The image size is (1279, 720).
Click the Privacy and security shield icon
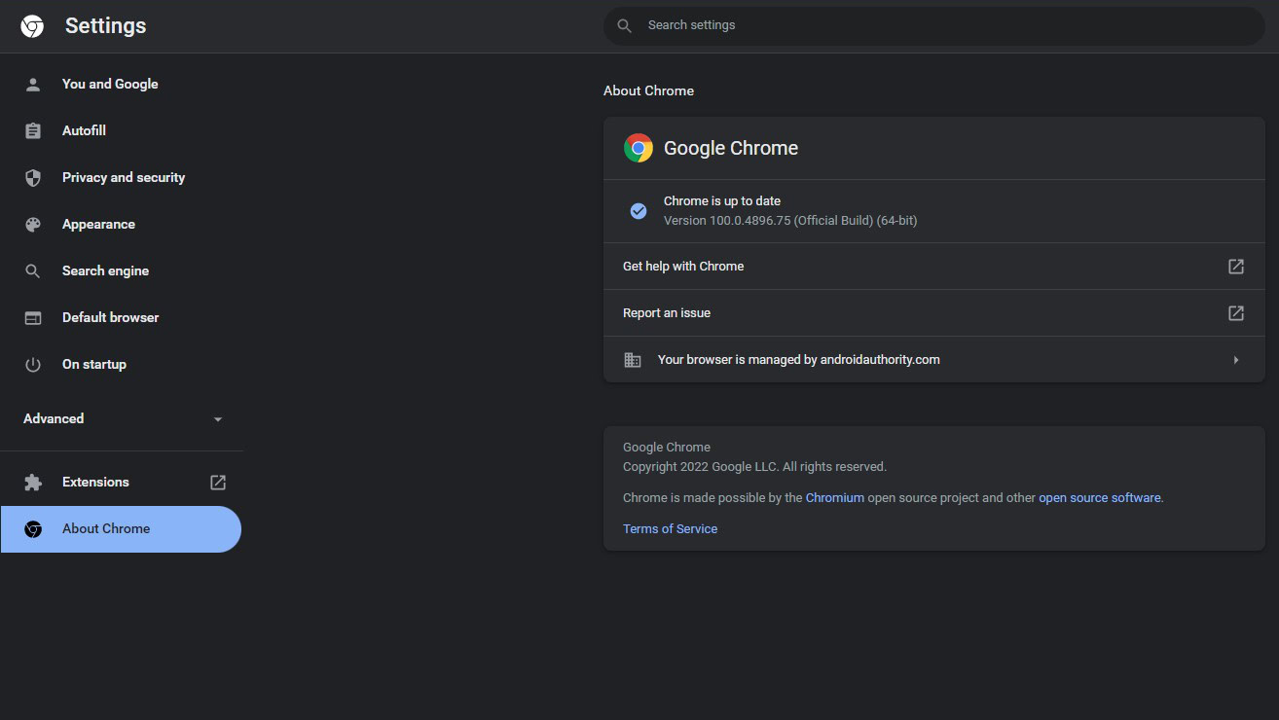33,178
